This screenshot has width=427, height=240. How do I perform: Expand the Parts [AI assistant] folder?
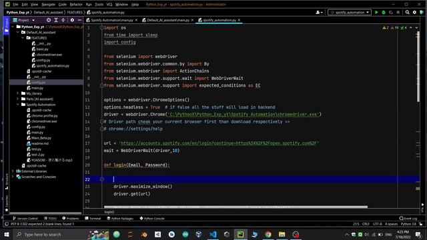tap(18, 99)
